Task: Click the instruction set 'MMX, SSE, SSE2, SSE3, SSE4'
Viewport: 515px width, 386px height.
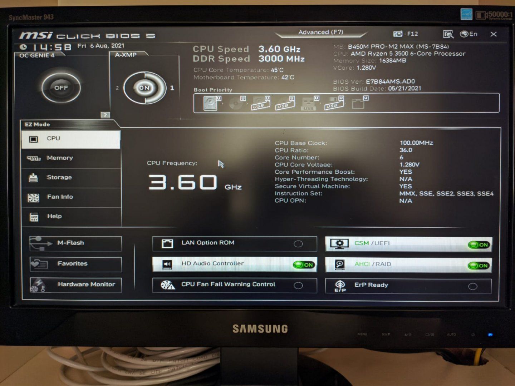Action: tap(446, 193)
